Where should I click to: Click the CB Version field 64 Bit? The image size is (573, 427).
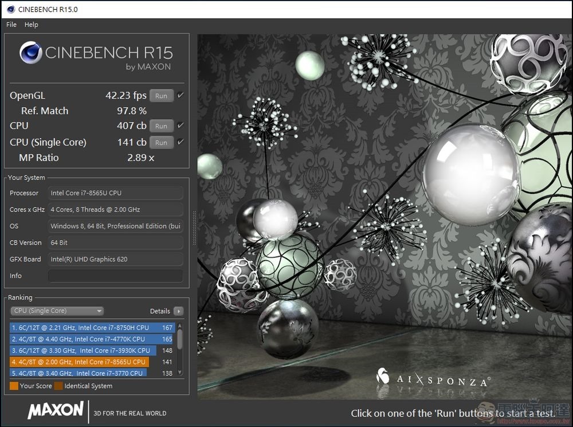(115, 242)
